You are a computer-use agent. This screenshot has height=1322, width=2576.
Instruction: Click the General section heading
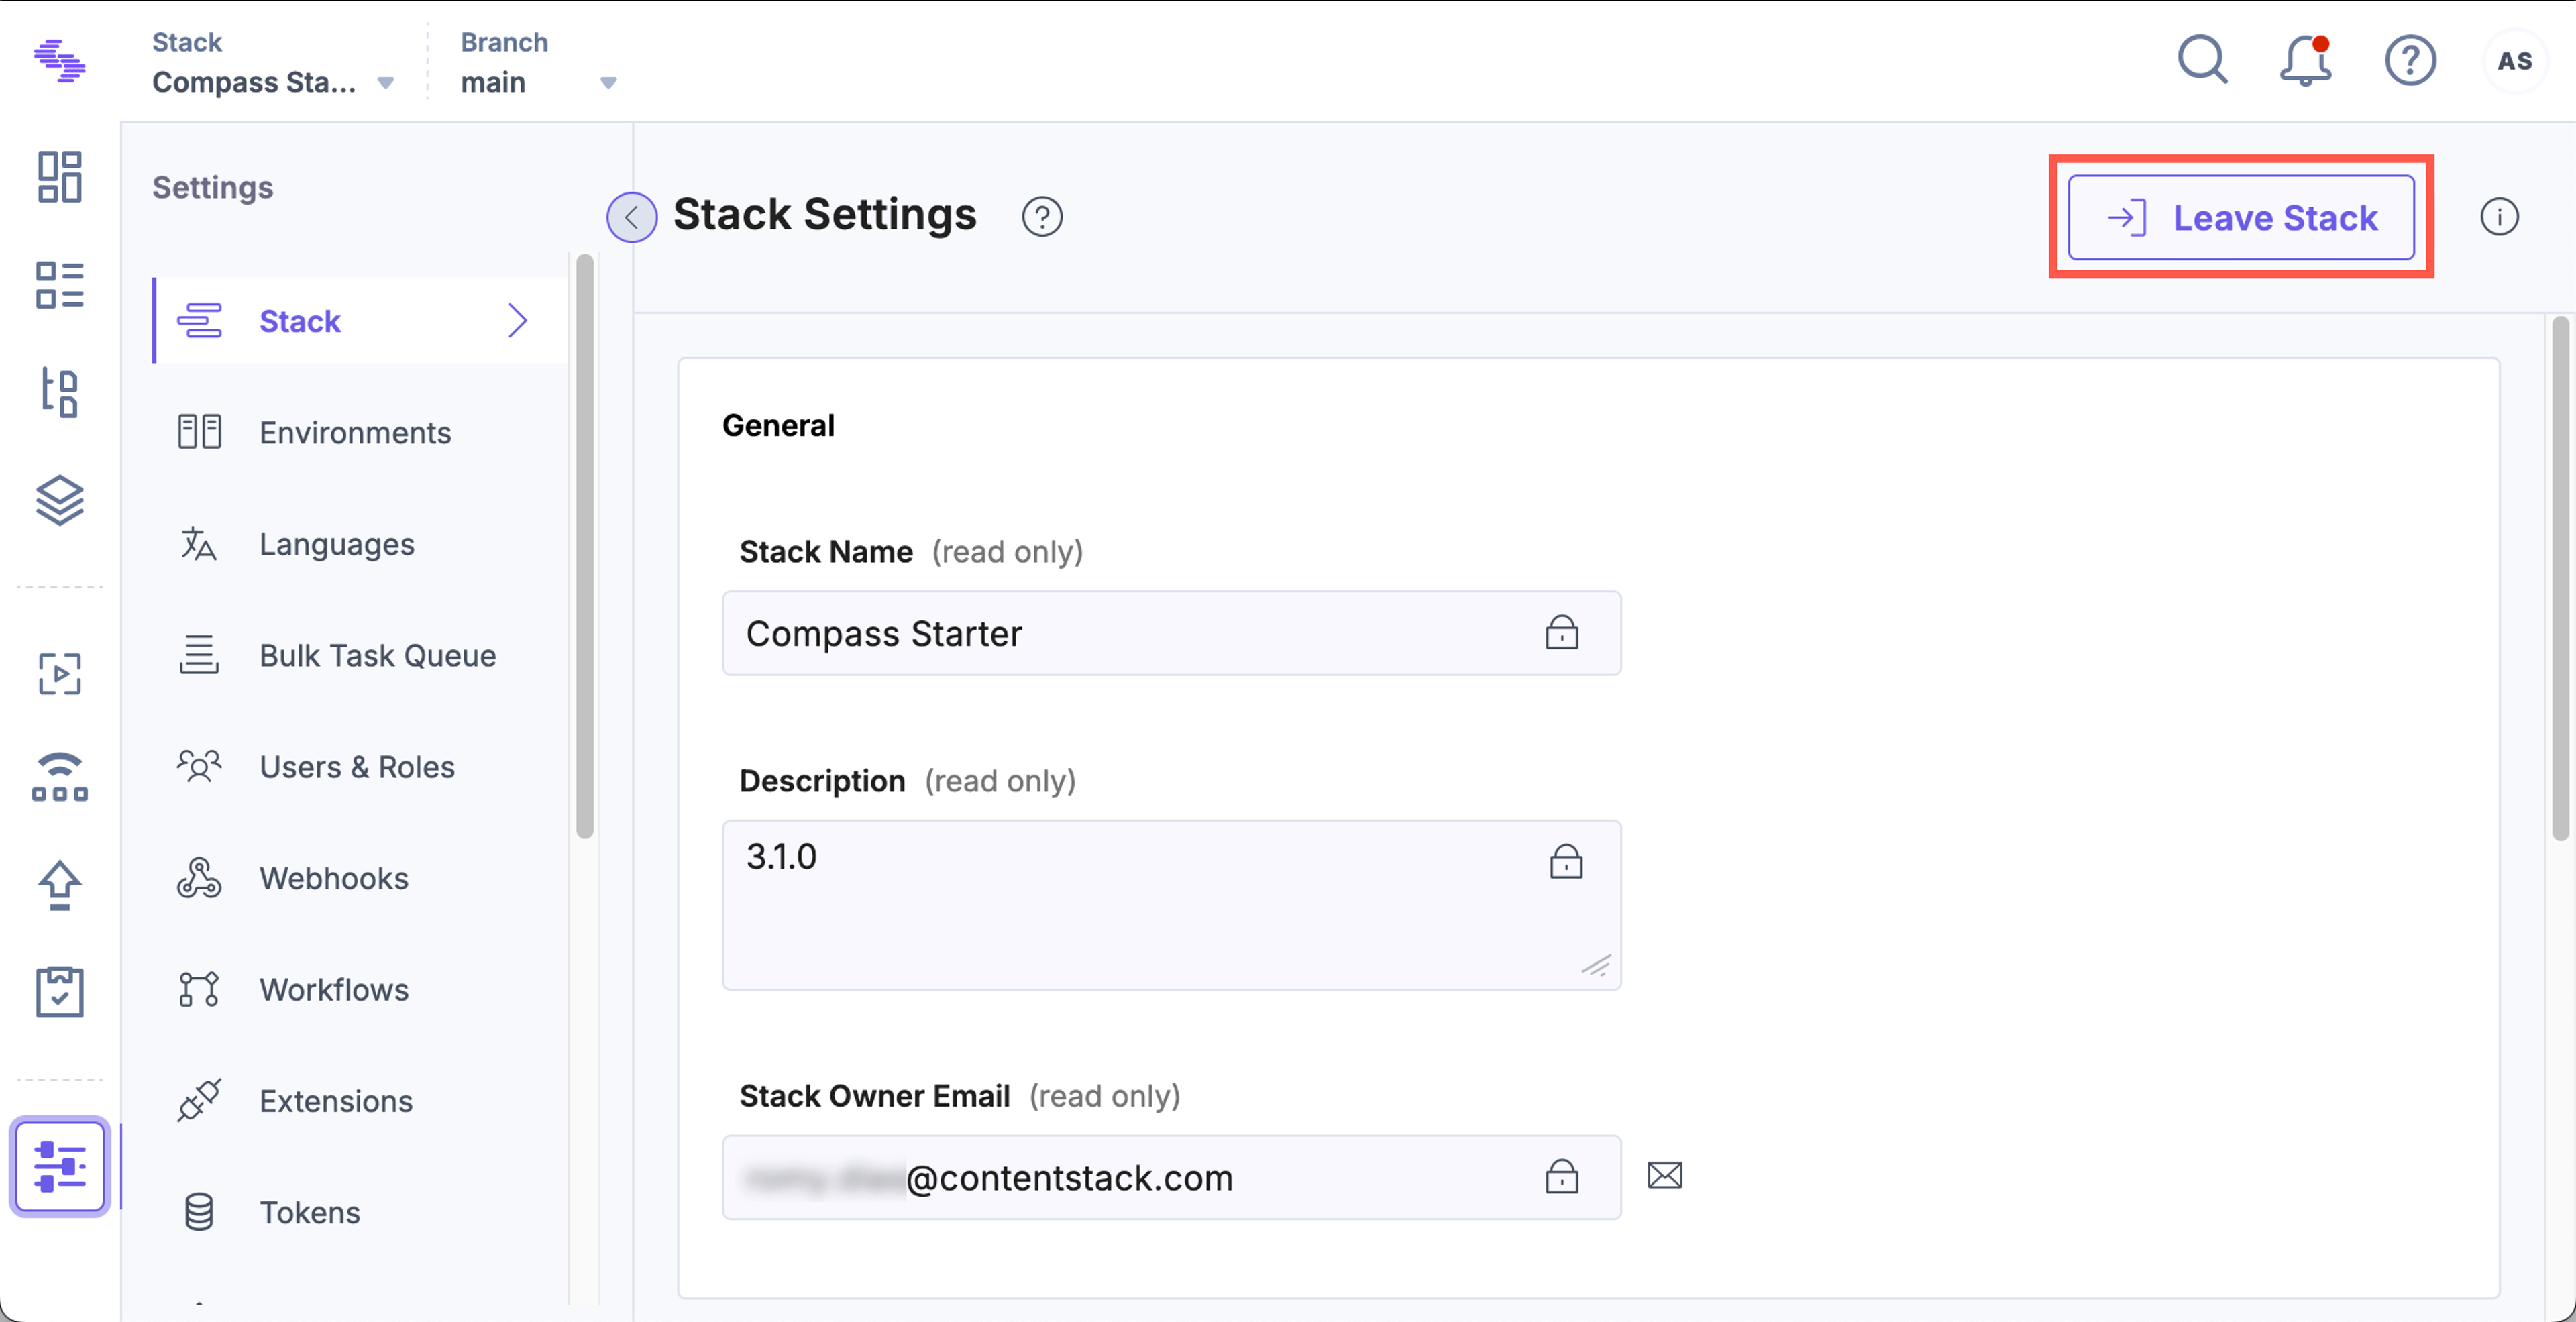pyautogui.click(x=778, y=425)
